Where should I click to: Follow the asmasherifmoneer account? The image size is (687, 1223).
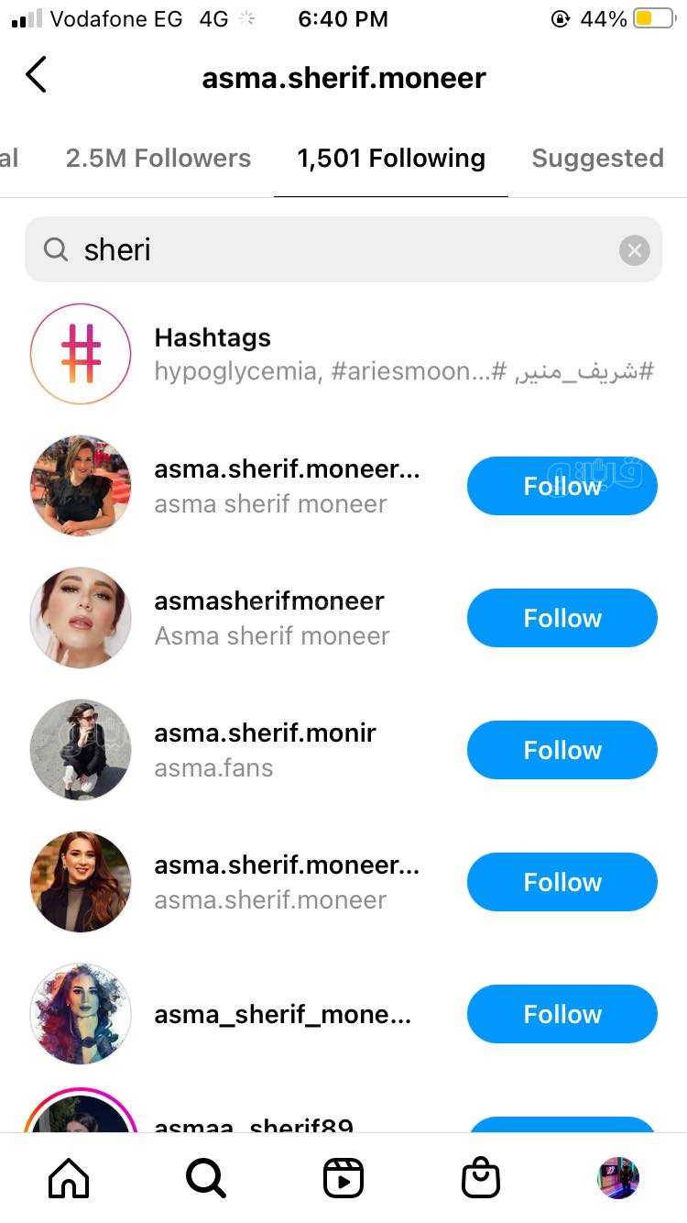562,618
